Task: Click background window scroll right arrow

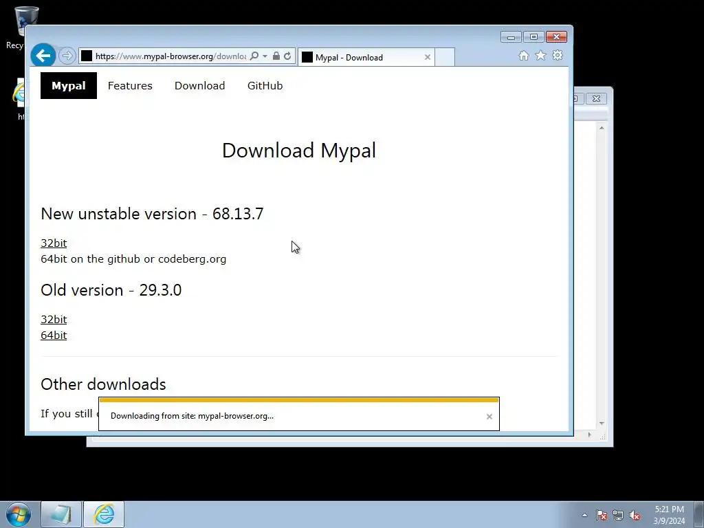Action: pyautogui.click(x=589, y=434)
